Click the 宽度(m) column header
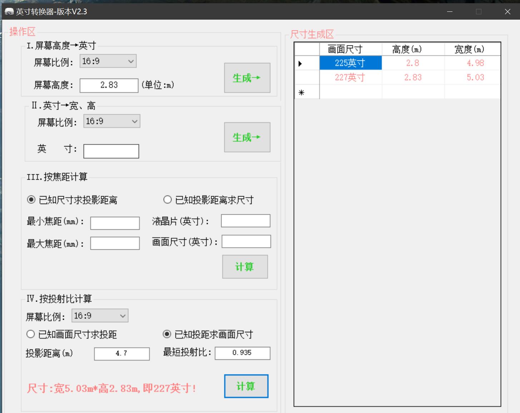The height and width of the screenshot is (413, 520). pos(472,49)
